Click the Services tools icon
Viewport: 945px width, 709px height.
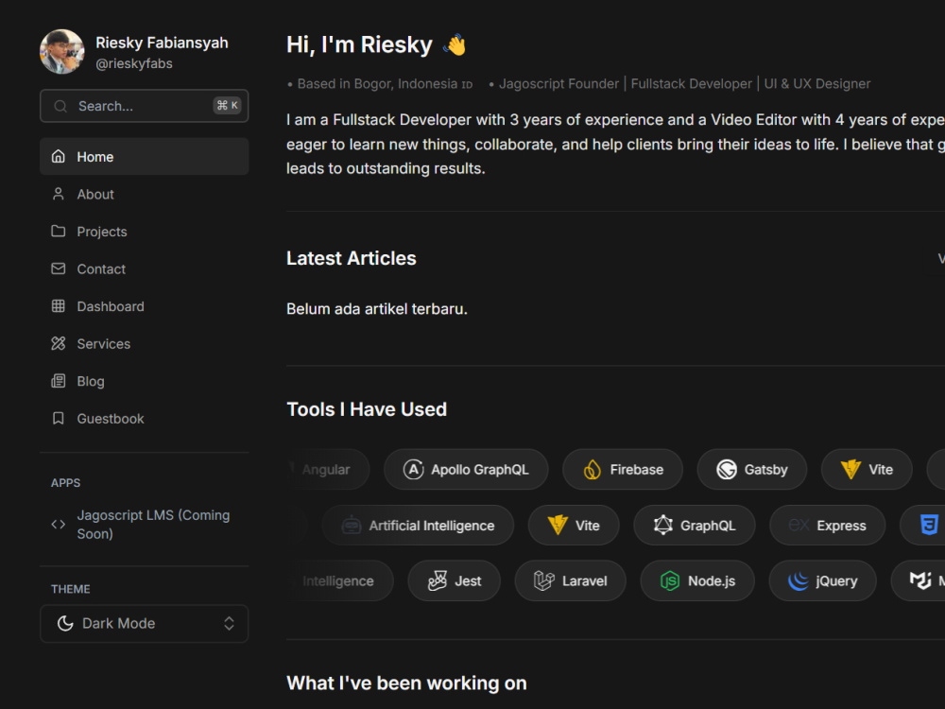[x=58, y=343]
